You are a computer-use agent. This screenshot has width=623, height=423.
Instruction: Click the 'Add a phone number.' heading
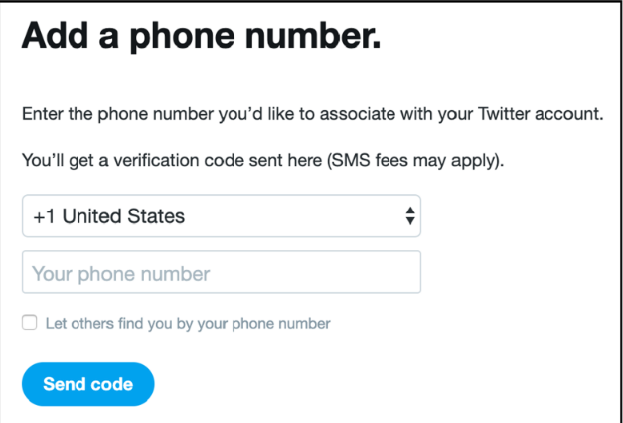tap(201, 37)
